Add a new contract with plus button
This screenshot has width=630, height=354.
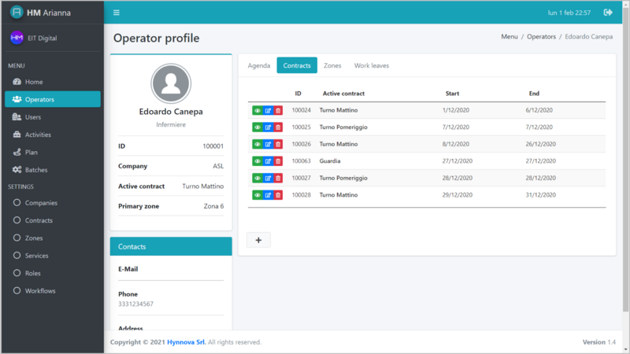258,240
